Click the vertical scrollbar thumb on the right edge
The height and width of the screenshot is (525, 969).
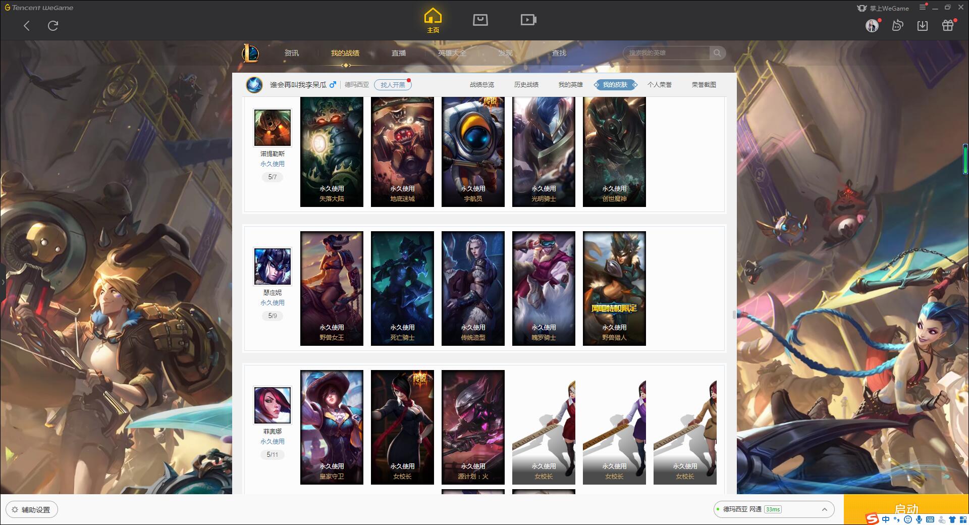click(x=965, y=159)
